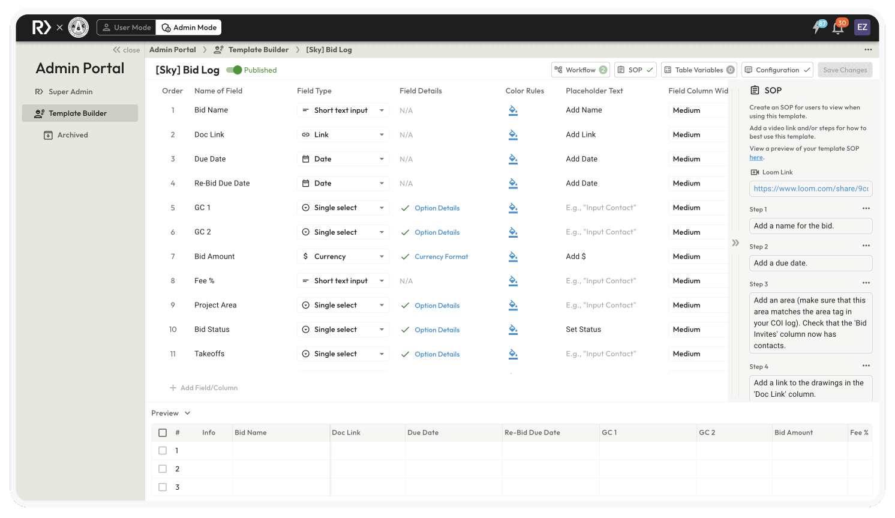Open color rules for Bid Status
The image size is (895, 518).
513,330
